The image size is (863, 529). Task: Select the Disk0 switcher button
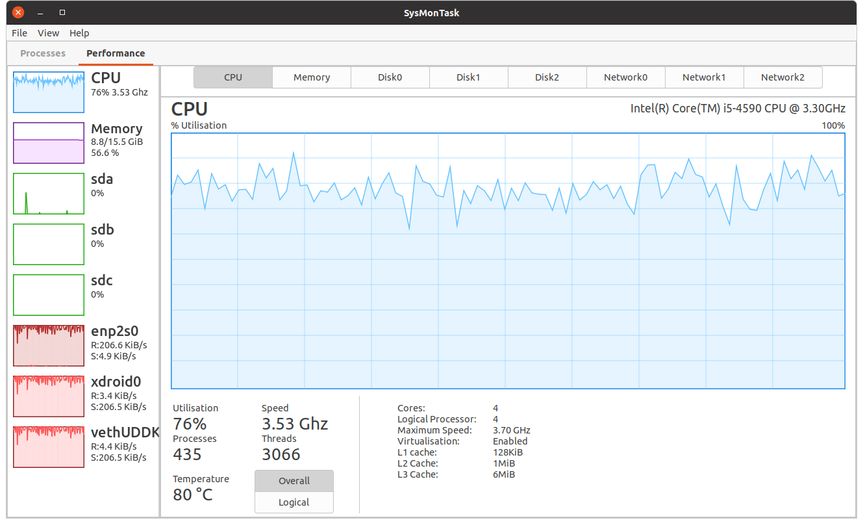[390, 77]
